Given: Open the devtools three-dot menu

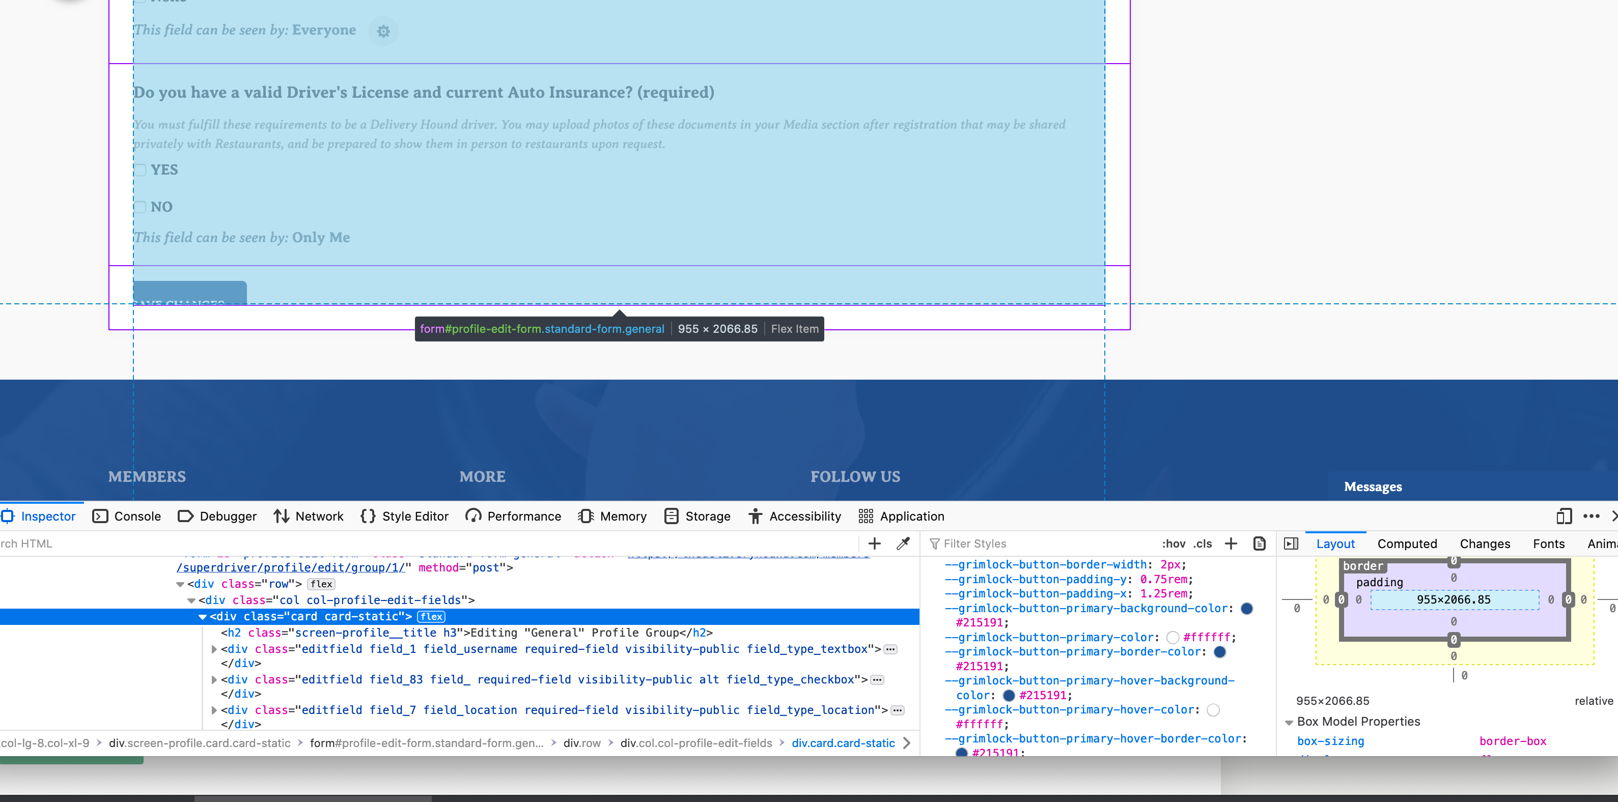Looking at the screenshot, I should click(1591, 515).
